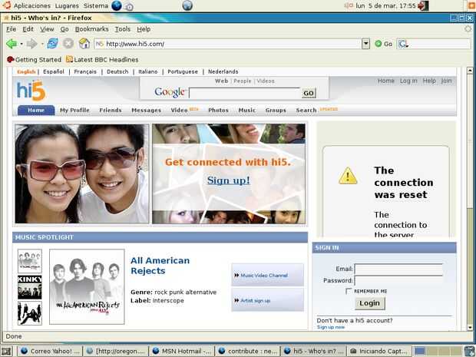Switch to Correo Yahoo! taskbar window
Viewport: 476px width, 357px height.
[x=49, y=351]
